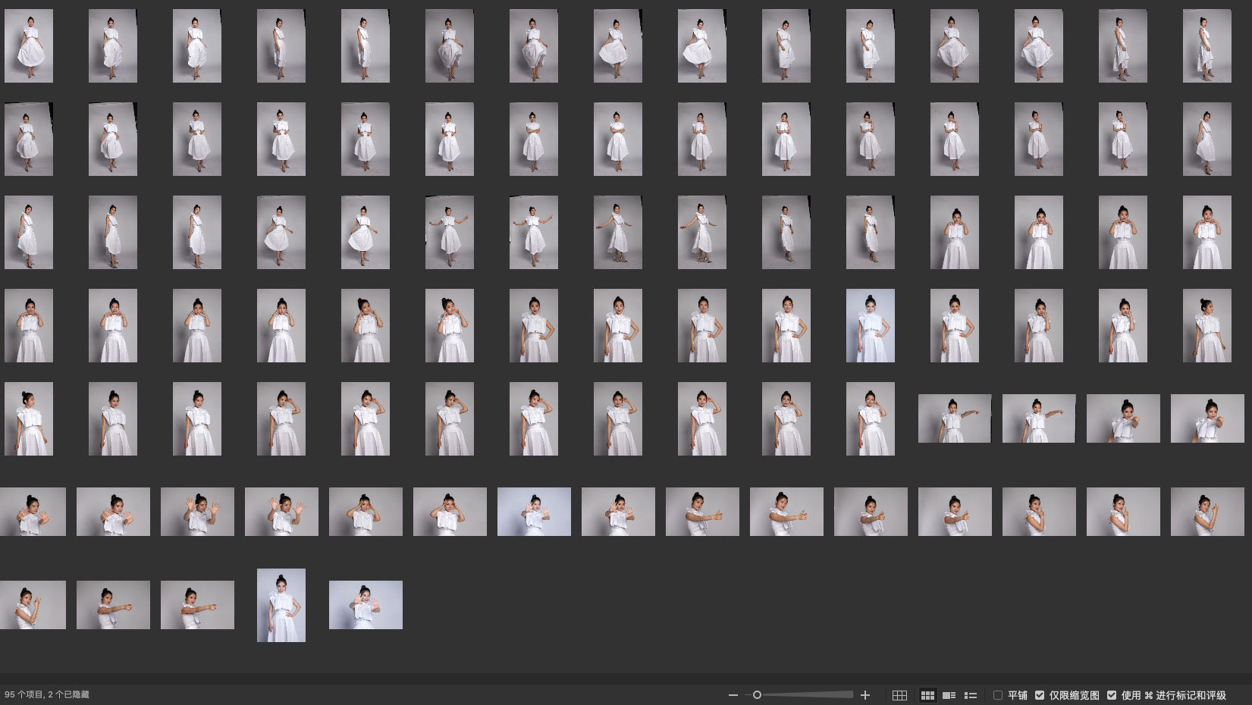Switch to list view icon
The width and height of the screenshot is (1252, 705).
(x=970, y=695)
